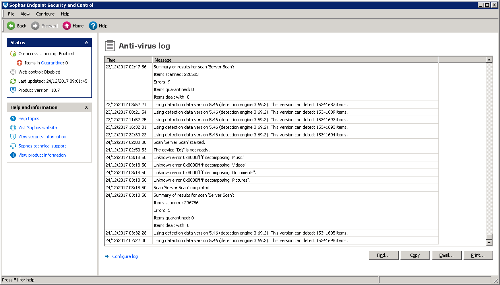Click the red Quarantine items icon
This screenshot has width=500, height=285.
[x=19, y=63]
